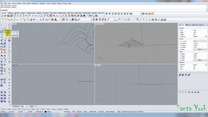Open the Analyze menu
Image resolution: width=208 pixels, height=117 pixels.
tap(54, 4)
